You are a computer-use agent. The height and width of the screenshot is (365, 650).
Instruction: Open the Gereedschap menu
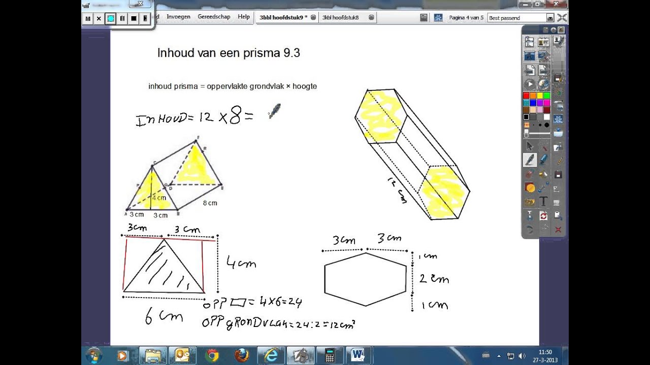coord(214,17)
